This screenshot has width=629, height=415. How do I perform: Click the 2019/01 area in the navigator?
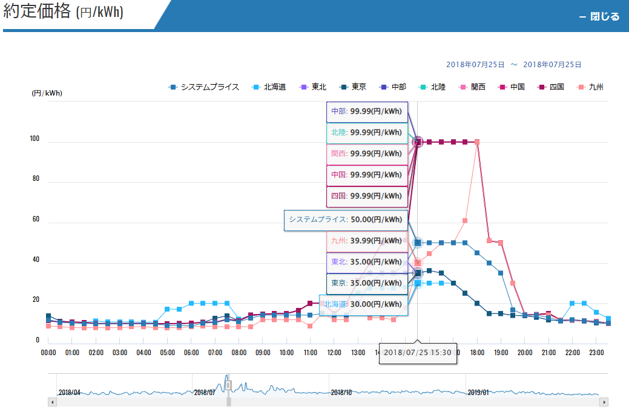(478, 392)
